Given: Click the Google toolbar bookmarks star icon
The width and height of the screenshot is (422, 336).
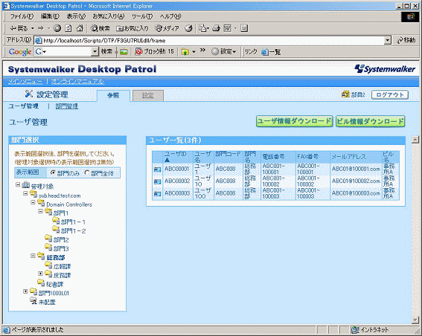Looking at the screenshot, I should (185, 51).
